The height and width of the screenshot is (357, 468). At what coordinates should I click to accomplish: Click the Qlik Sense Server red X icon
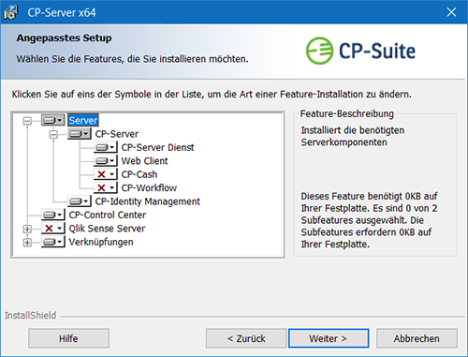(53, 229)
